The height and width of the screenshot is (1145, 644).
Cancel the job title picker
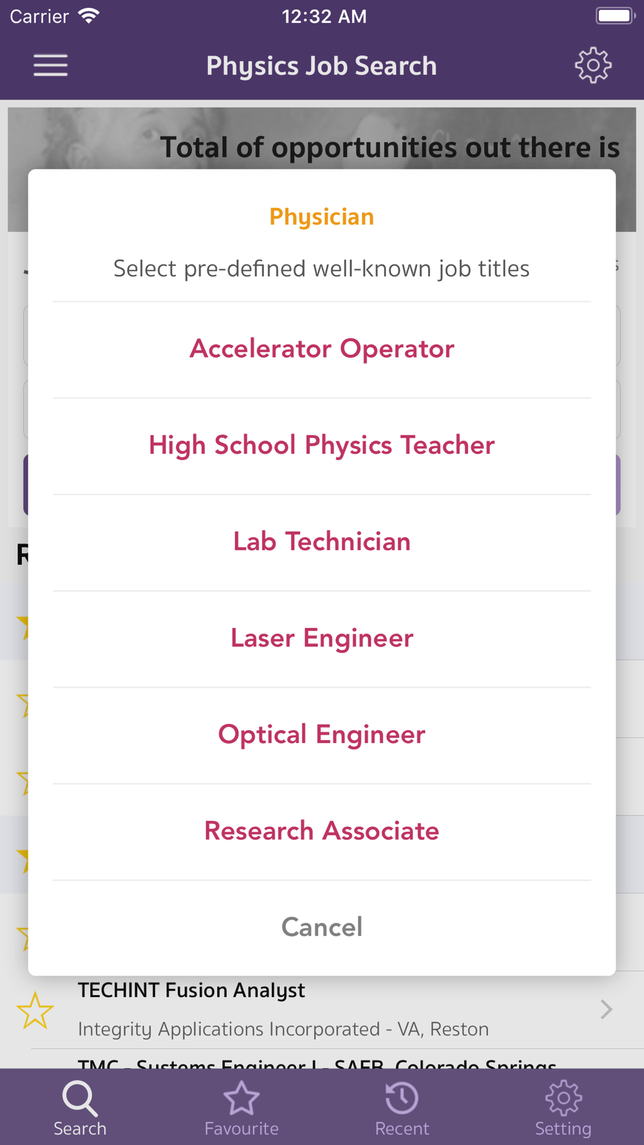point(322,927)
